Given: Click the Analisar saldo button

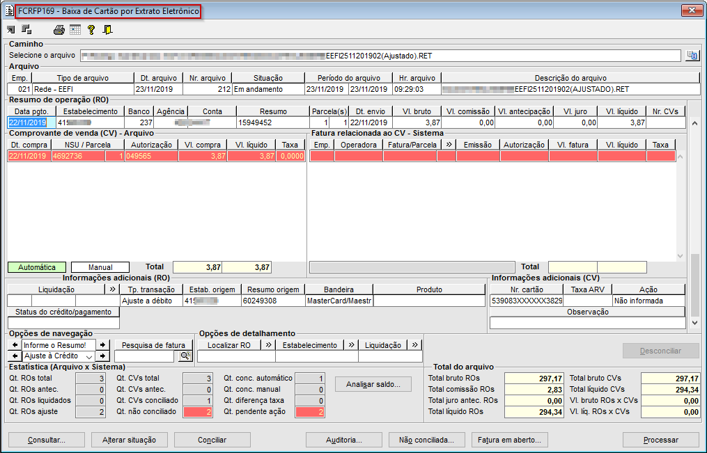Looking at the screenshot, I should coord(373,384).
